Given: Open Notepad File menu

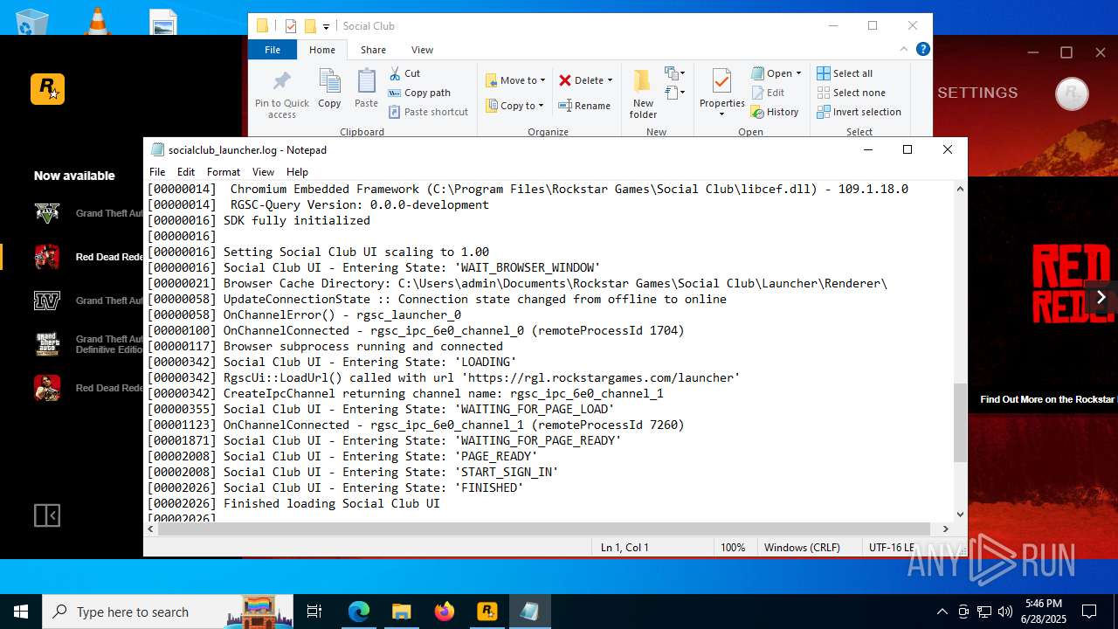Looking at the screenshot, I should [x=157, y=172].
